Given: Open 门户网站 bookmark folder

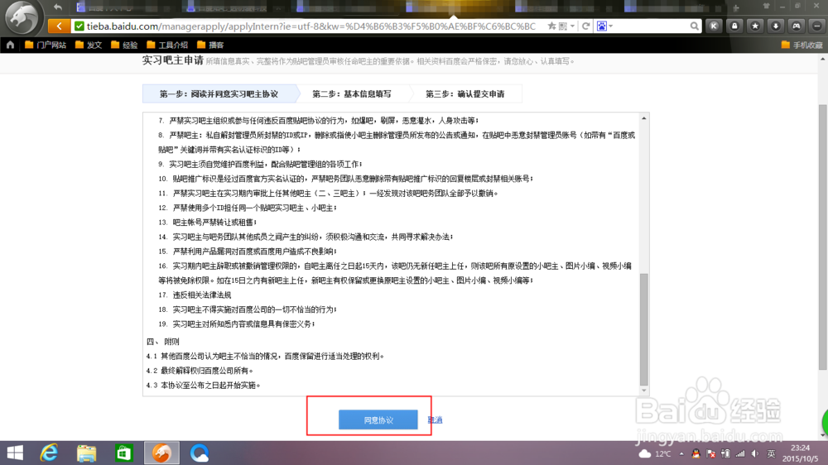Looking at the screenshot, I should point(46,45).
